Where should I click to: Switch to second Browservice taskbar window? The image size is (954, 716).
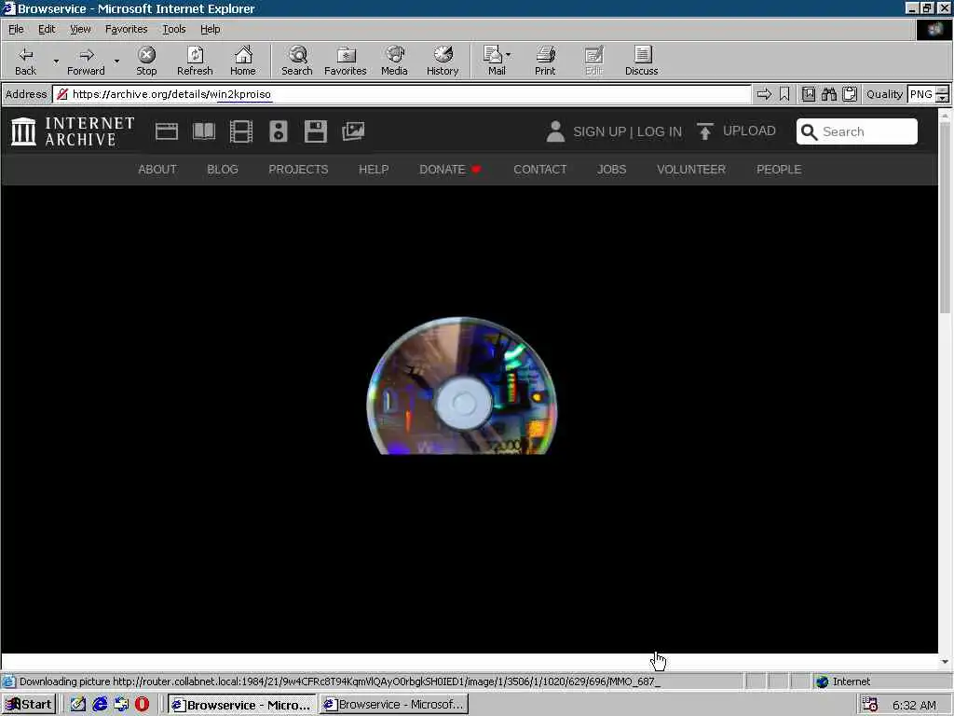(394, 705)
